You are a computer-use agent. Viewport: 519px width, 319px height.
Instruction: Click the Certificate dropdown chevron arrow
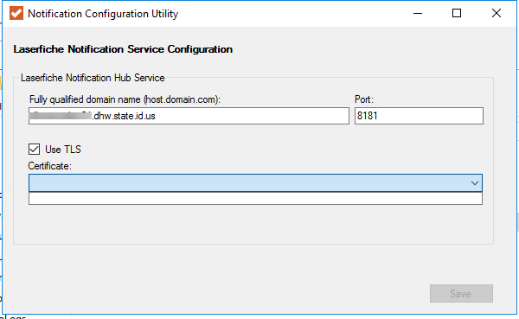pyautogui.click(x=475, y=183)
